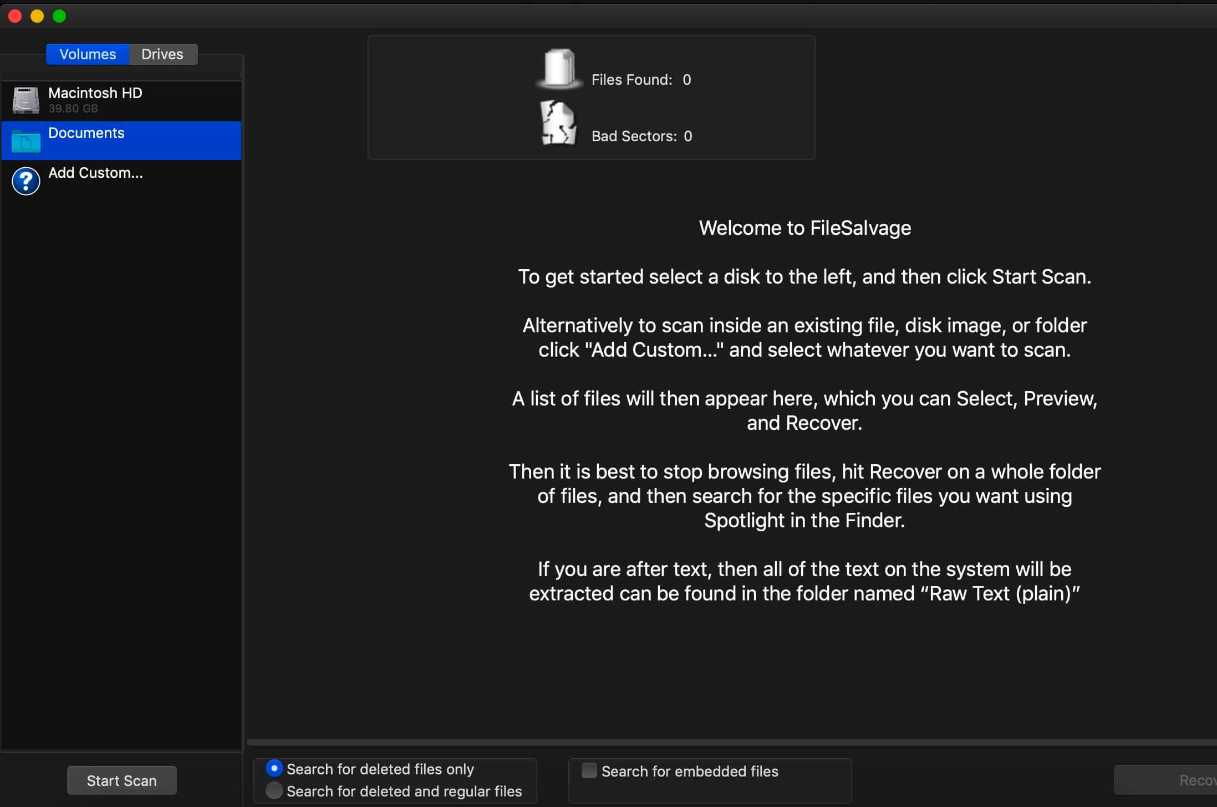
Task: Close the FileSalvage window
Action: (x=15, y=16)
